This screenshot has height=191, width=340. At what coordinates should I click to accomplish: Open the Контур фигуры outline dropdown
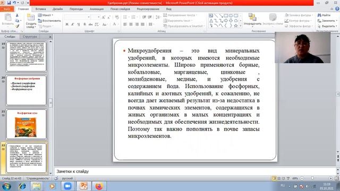click(x=298, y=21)
